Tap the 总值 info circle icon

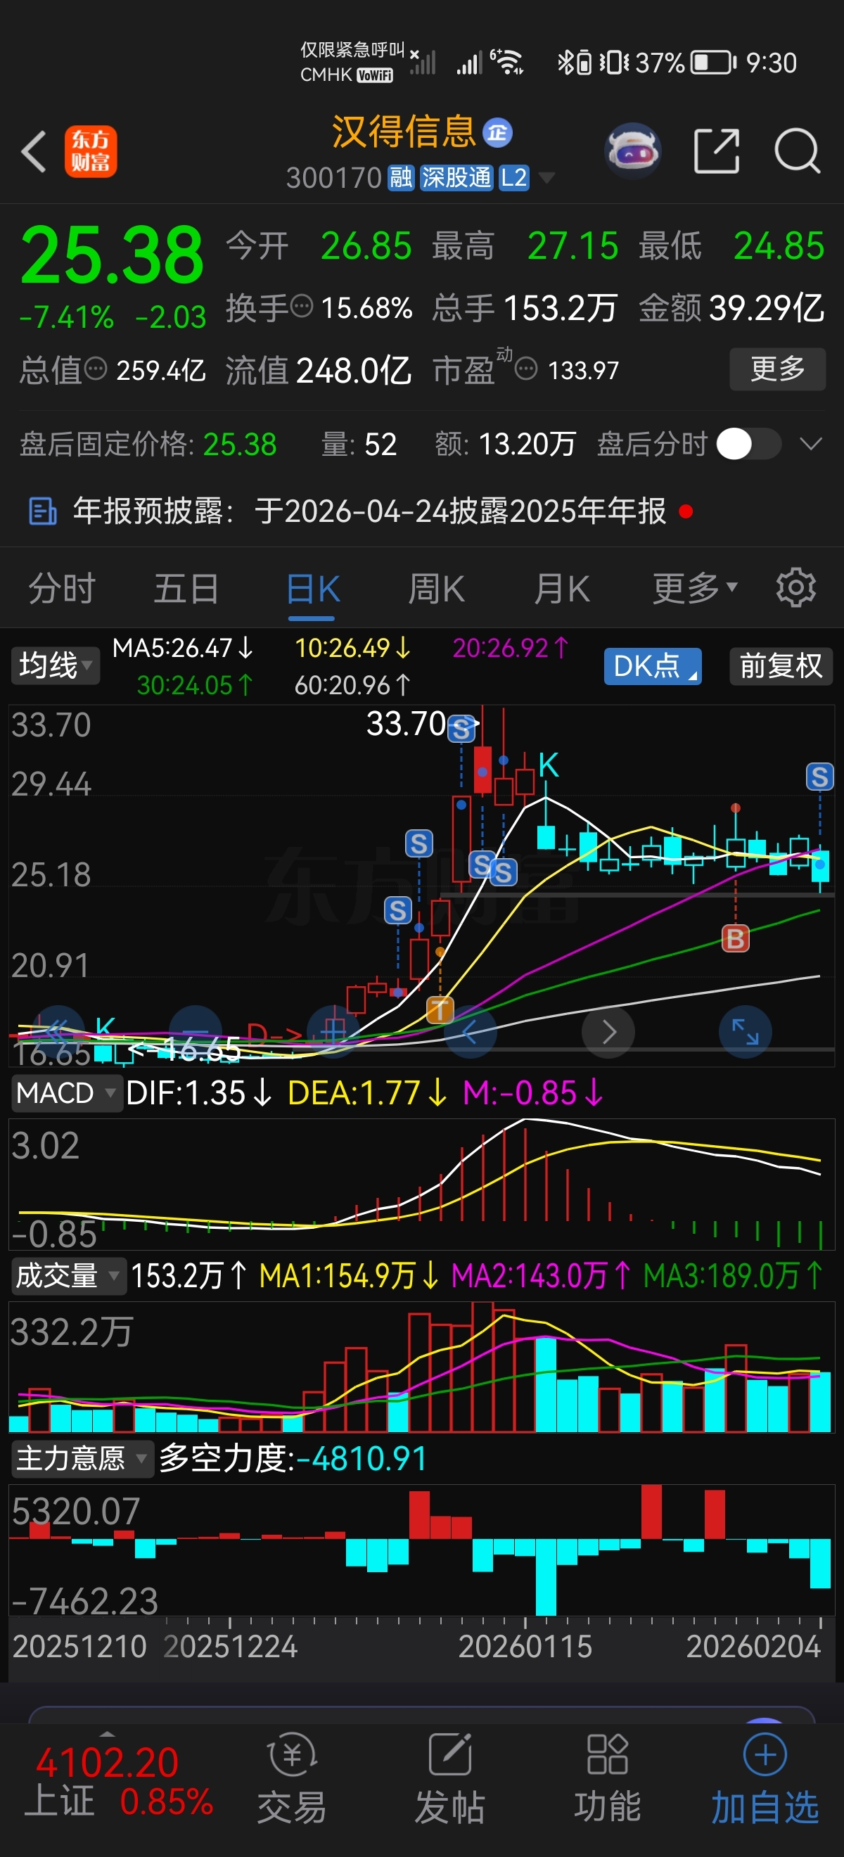[x=96, y=369]
